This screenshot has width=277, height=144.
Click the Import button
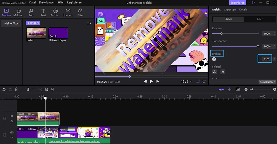[x=33, y=23]
